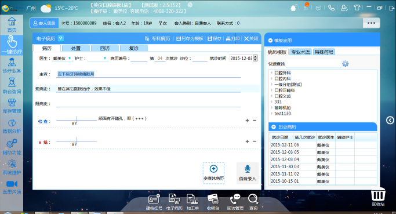Click the 就诊时间 date stepper
The height and width of the screenshot is (214, 396).
coord(255,58)
